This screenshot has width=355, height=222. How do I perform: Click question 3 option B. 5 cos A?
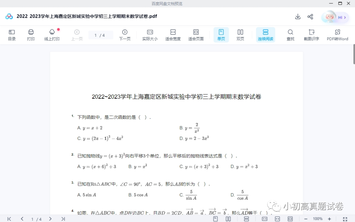pyautogui.click(x=138, y=195)
